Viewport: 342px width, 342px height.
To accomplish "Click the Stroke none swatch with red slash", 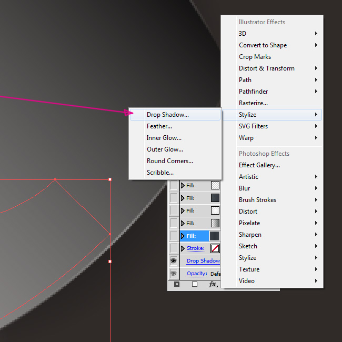I will click(x=215, y=248).
